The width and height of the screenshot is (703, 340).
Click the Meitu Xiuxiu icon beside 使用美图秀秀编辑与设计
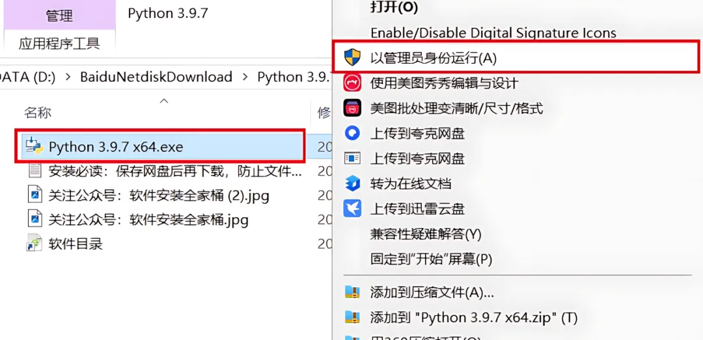tap(352, 83)
